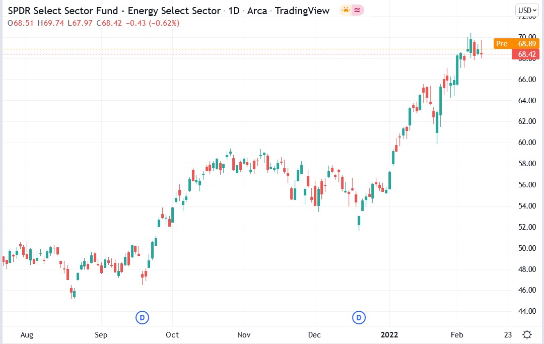Click the 66.00 price axis label

pos(527,80)
